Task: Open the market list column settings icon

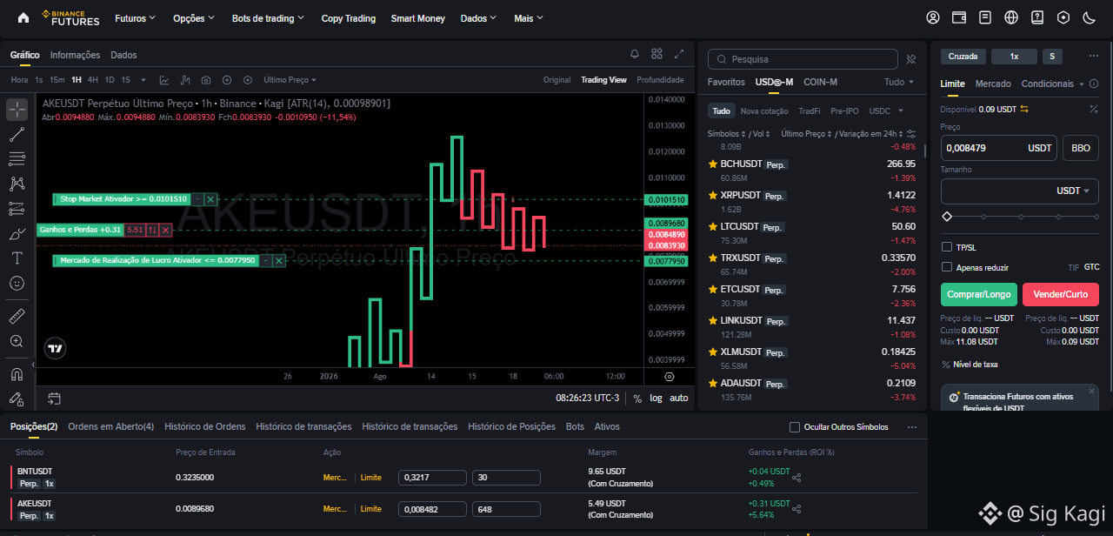Action: 911,134
